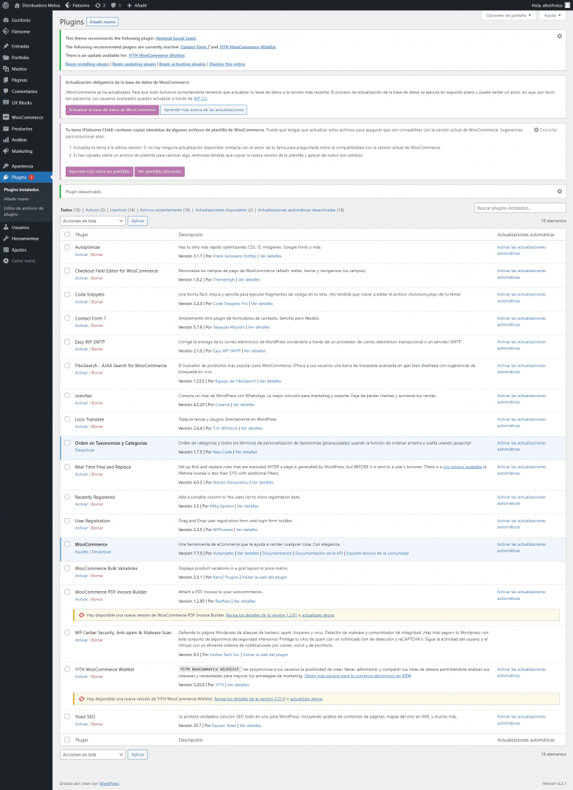Click the 'Añadir nuevo' button beside Plugins heading
This screenshot has width=573, height=790.
tap(103, 22)
